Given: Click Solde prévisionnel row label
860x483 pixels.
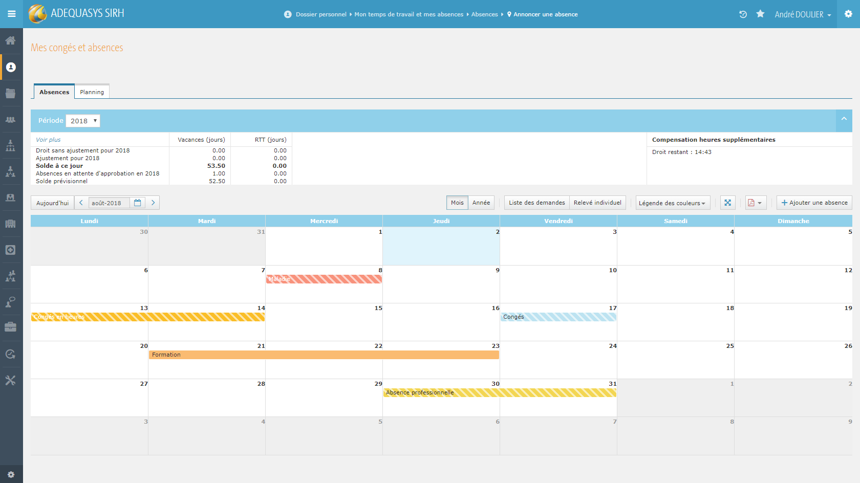Looking at the screenshot, I should [61, 181].
